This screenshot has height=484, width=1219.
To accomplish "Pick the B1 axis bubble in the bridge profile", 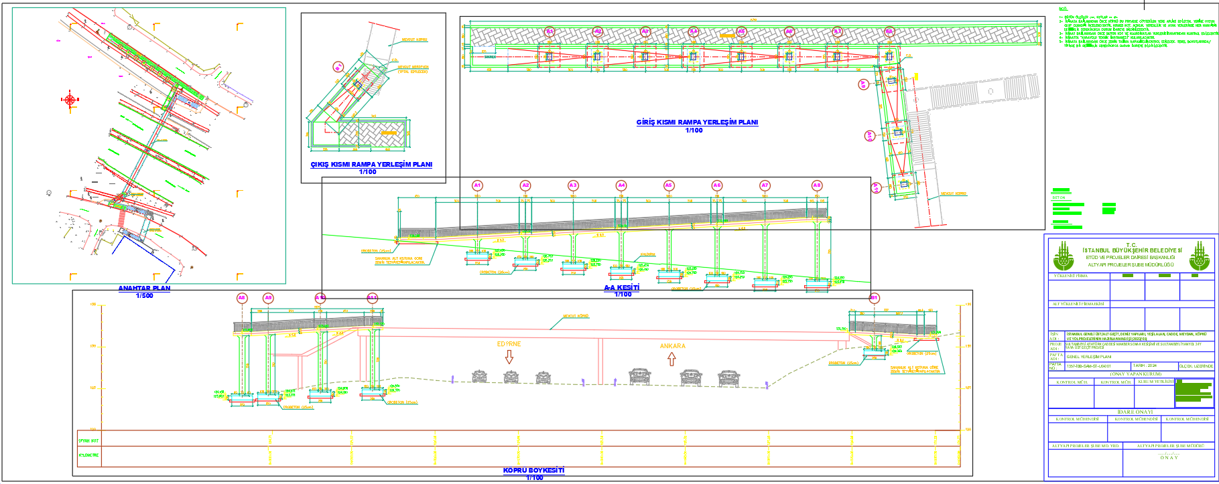I will click(x=874, y=298).
